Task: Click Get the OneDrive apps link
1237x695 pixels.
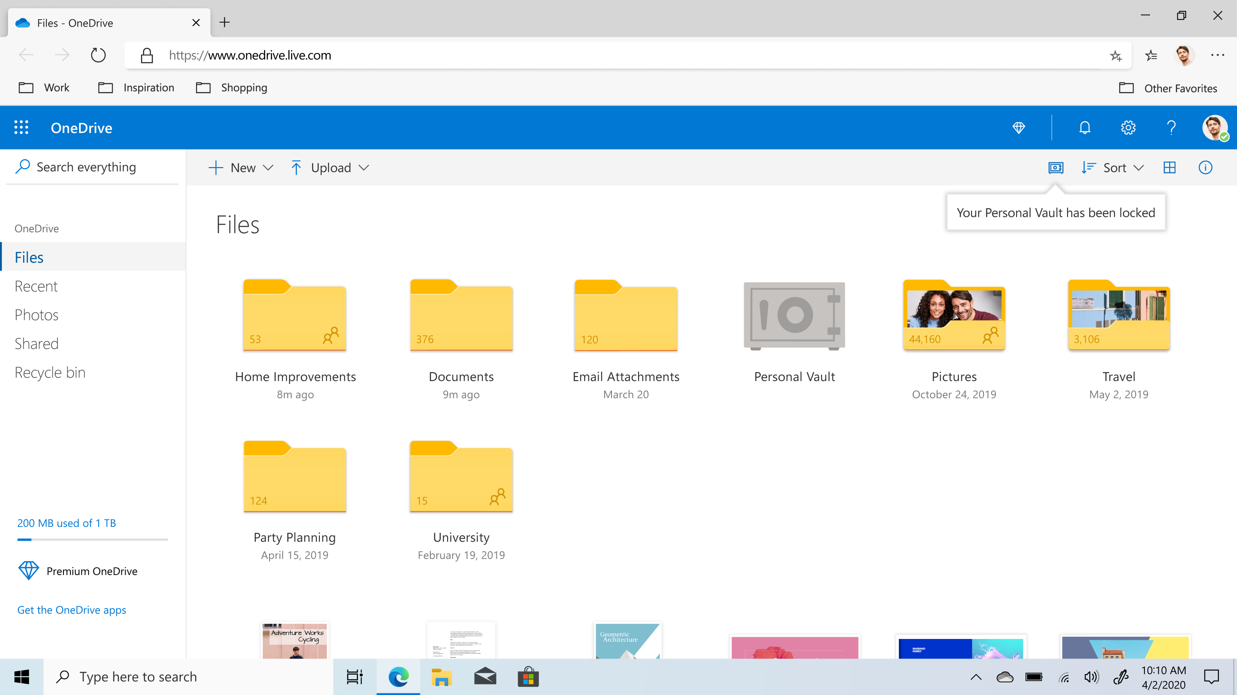Action: 72,609
